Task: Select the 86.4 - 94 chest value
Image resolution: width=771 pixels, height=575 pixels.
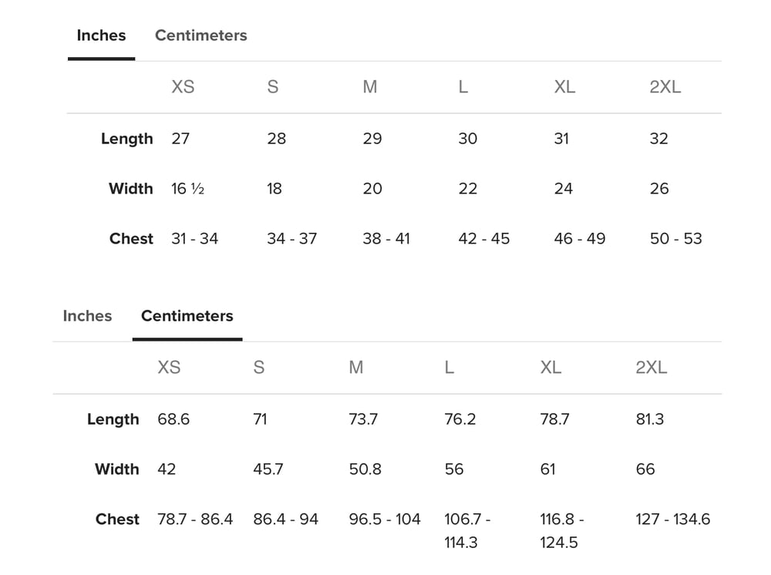Action: click(x=285, y=520)
